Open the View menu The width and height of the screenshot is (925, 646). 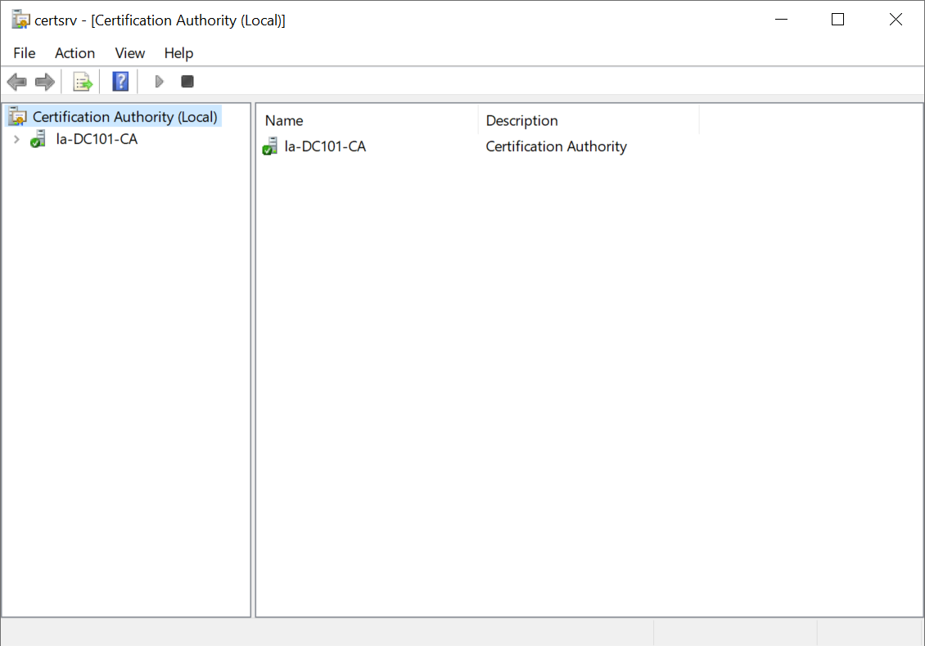129,53
